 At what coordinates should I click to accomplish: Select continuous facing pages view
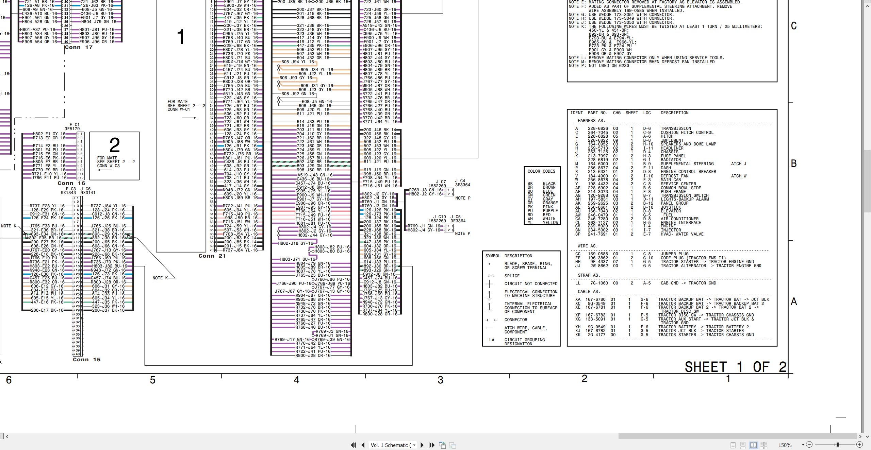pos(764,445)
